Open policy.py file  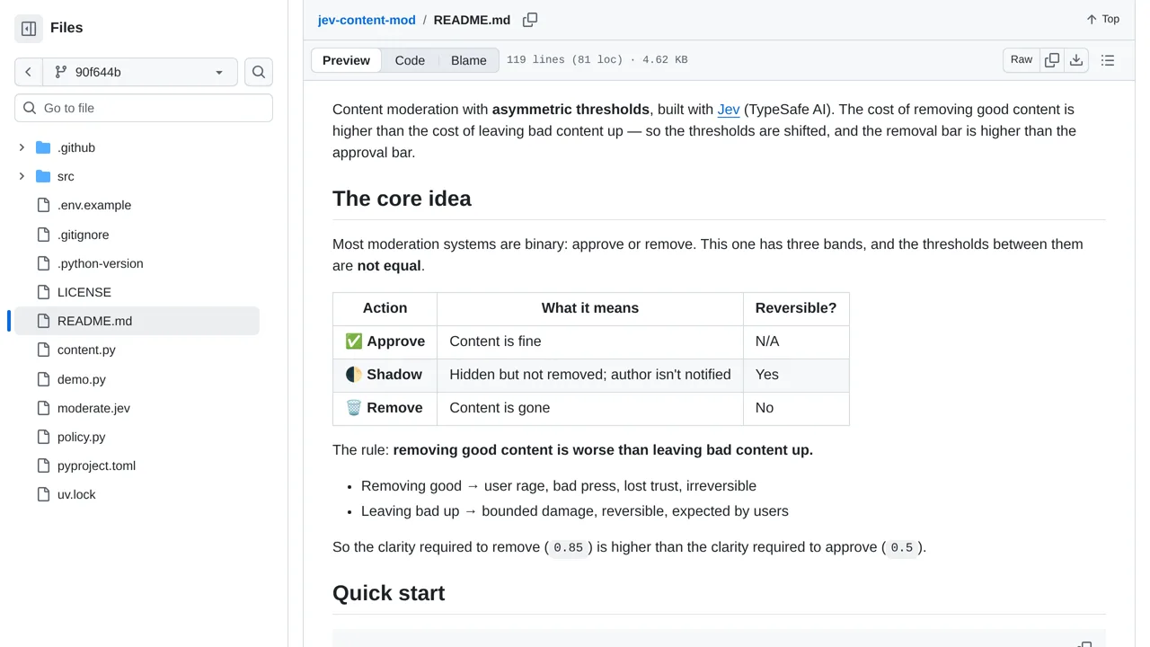pyautogui.click(x=81, y=437)
